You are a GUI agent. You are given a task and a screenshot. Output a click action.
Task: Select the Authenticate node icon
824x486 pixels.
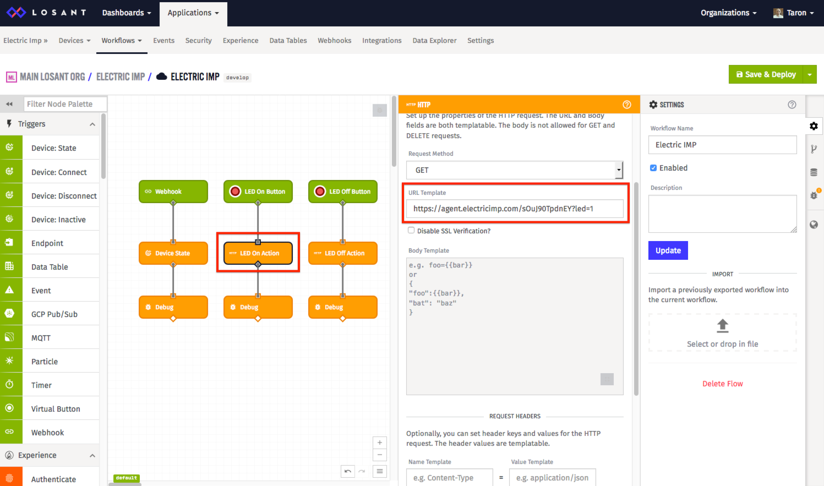[x=10, y=477]
